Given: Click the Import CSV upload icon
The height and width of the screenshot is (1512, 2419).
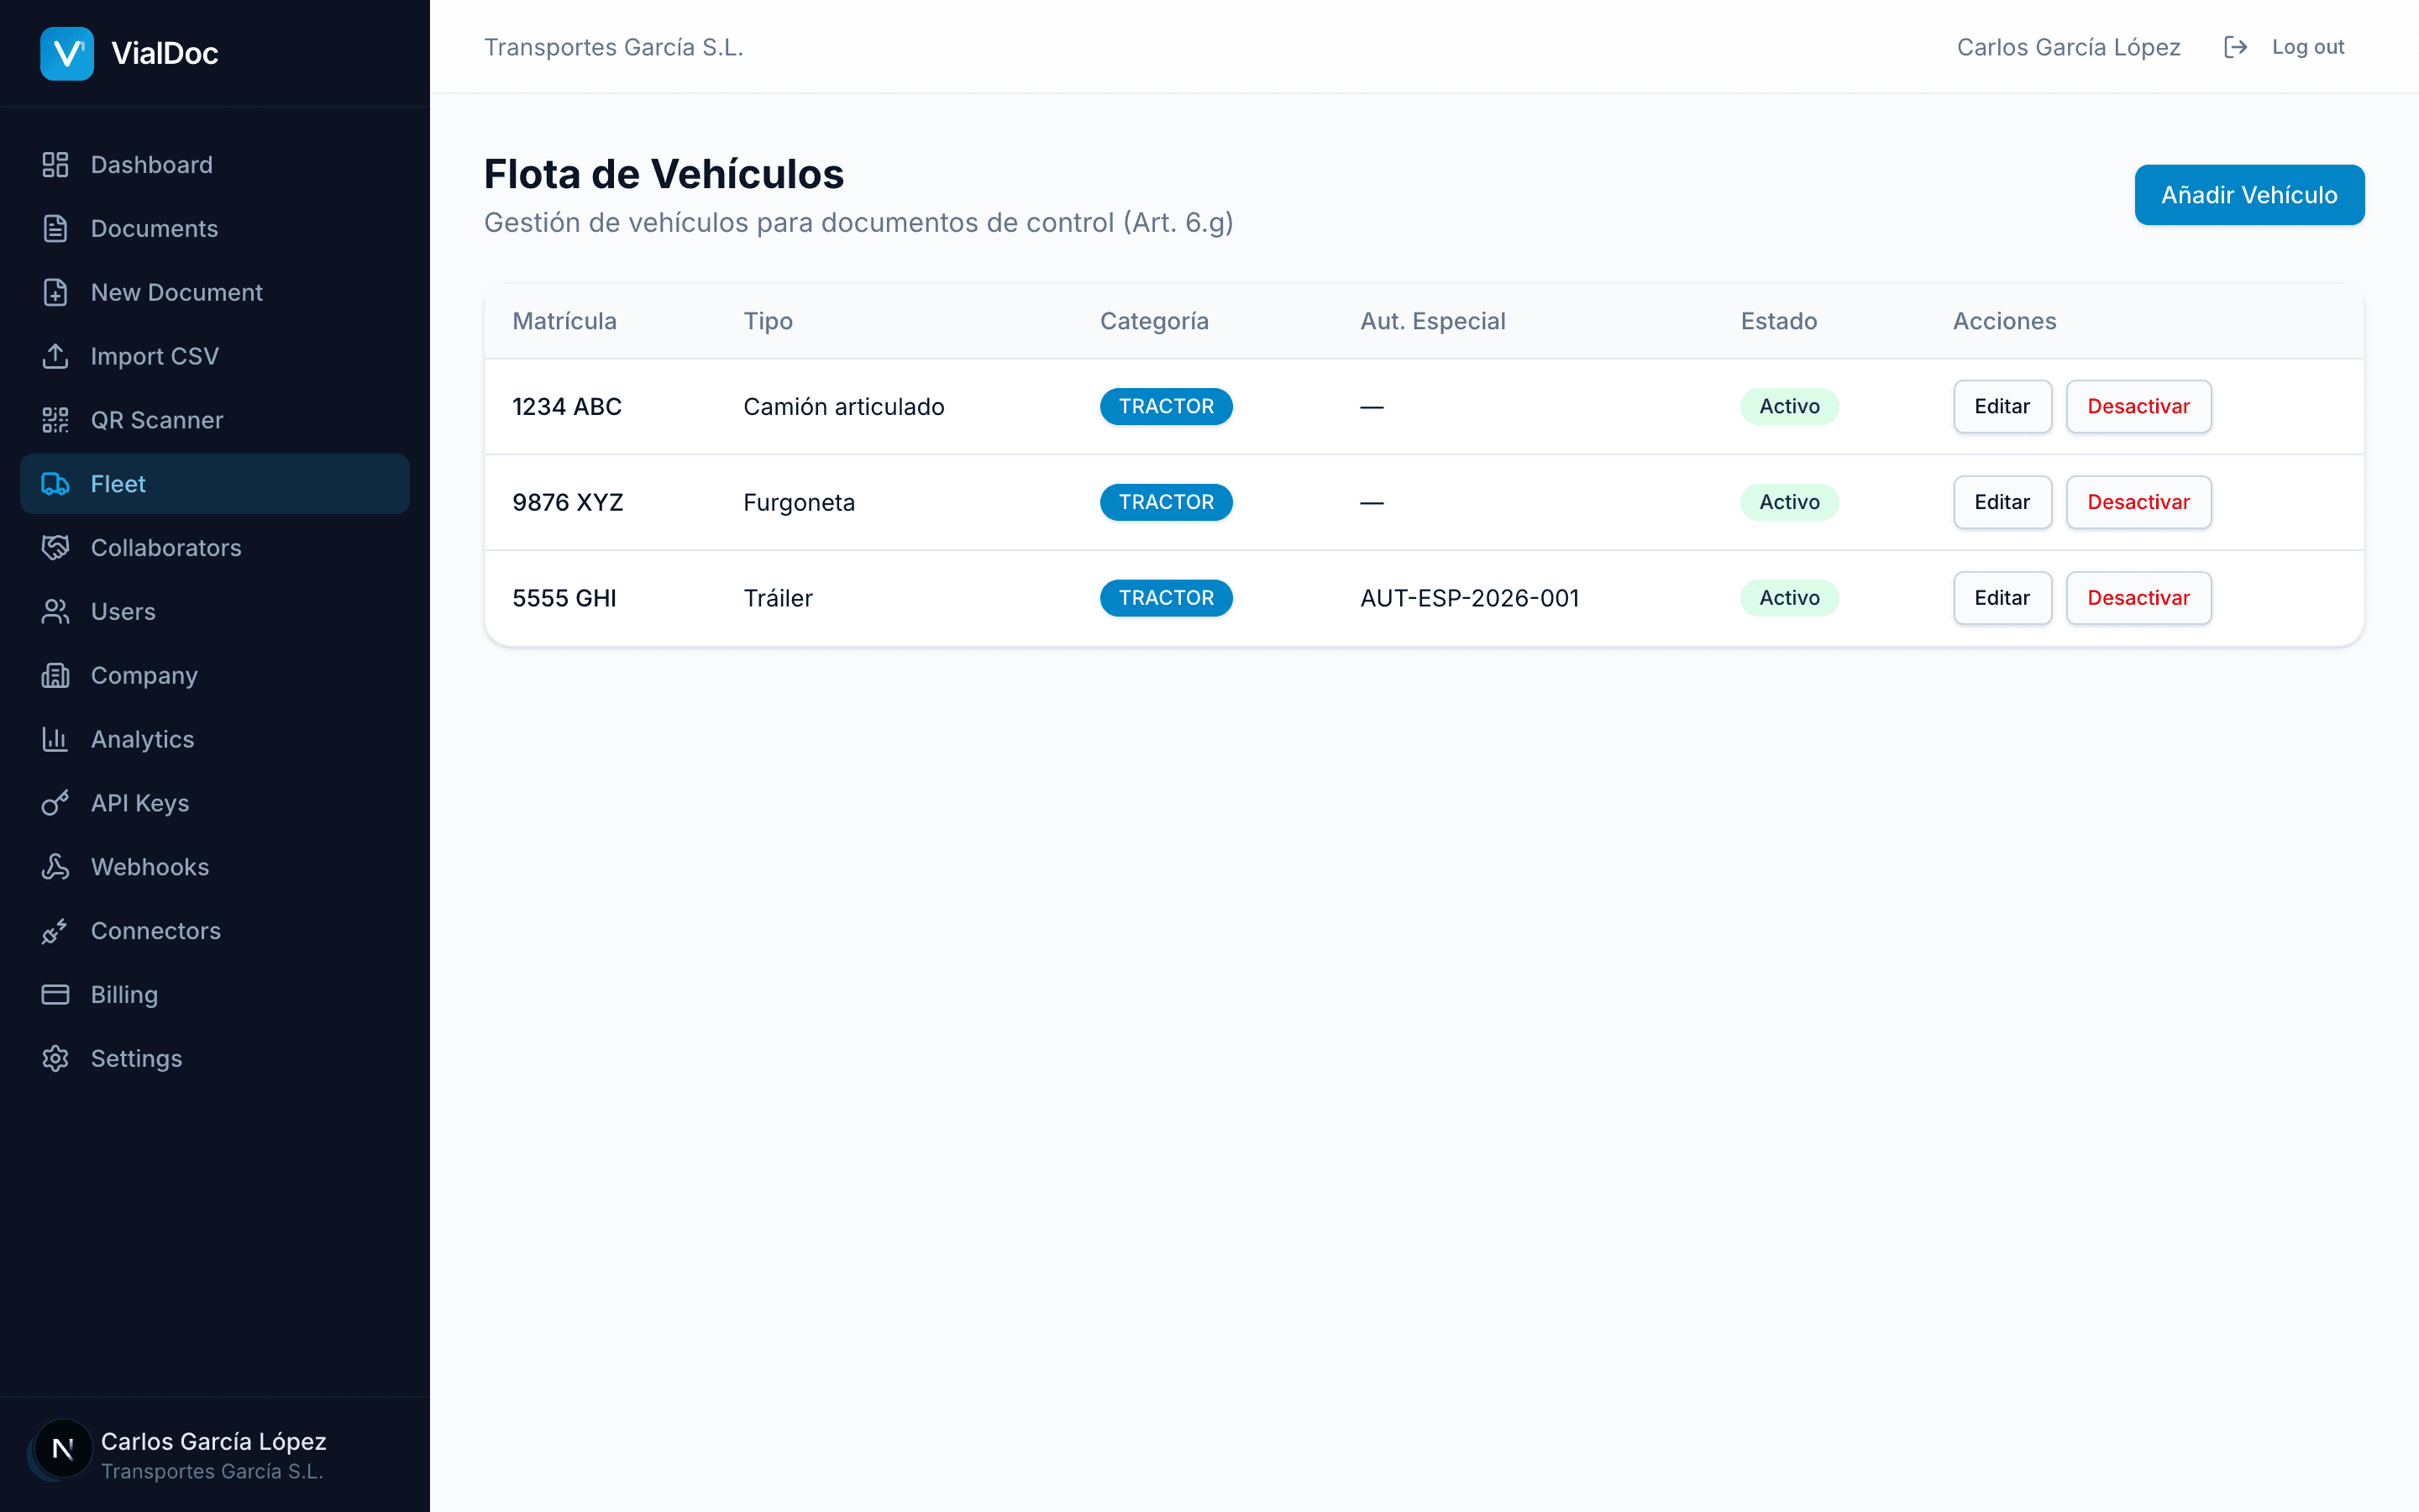Looking at the screenshot, I should [x=55, y=356].
